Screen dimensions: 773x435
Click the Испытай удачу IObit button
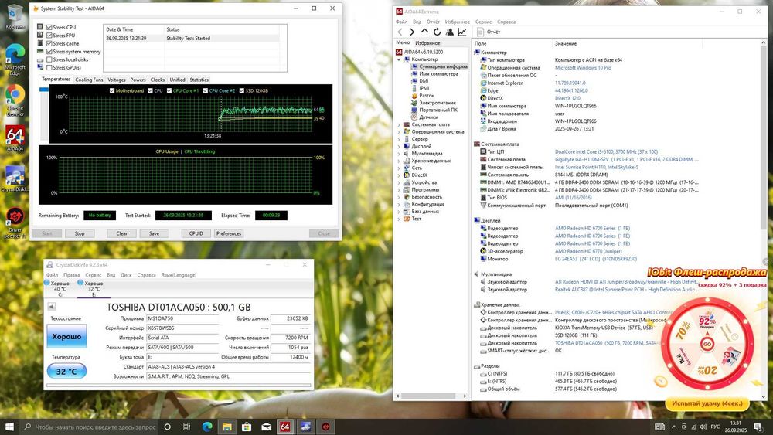tap(707, 403)
